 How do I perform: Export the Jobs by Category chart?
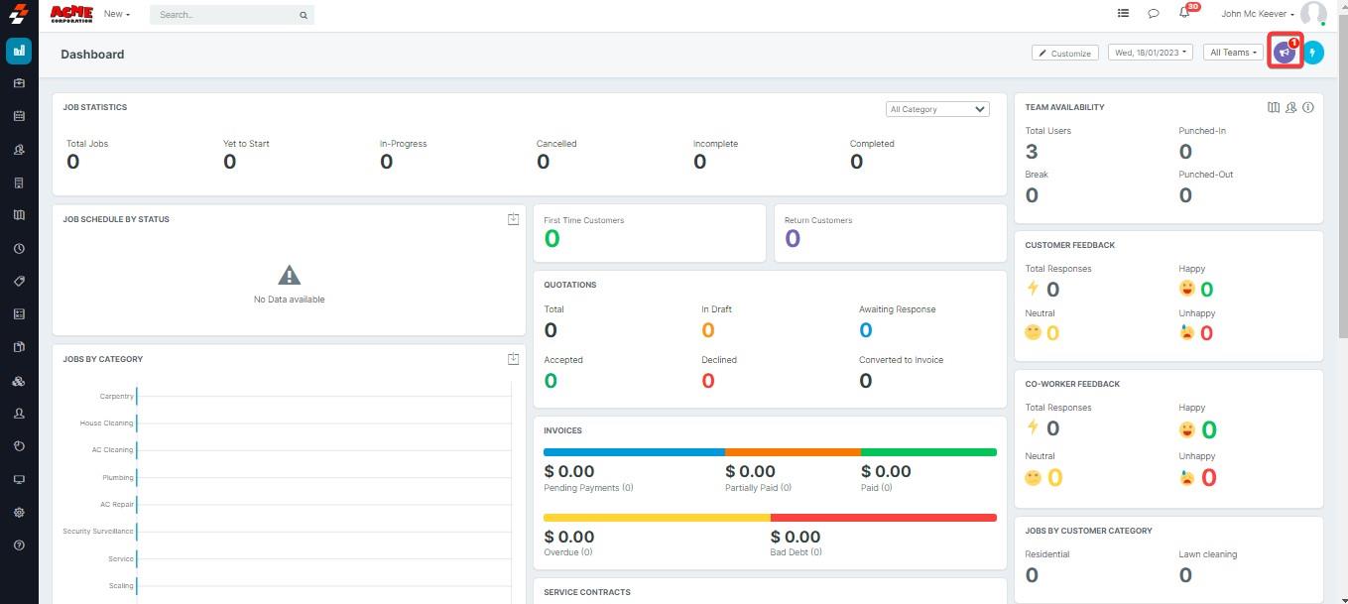tap(513, 359)
